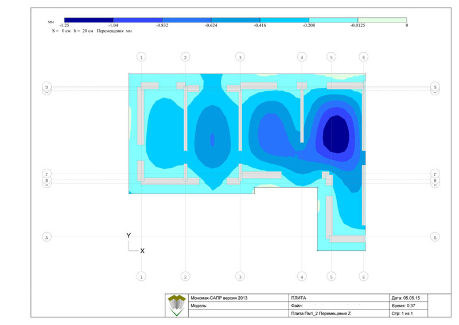Select axis marker Г on the left side
The image size is (459, 325).
(47, 174)
